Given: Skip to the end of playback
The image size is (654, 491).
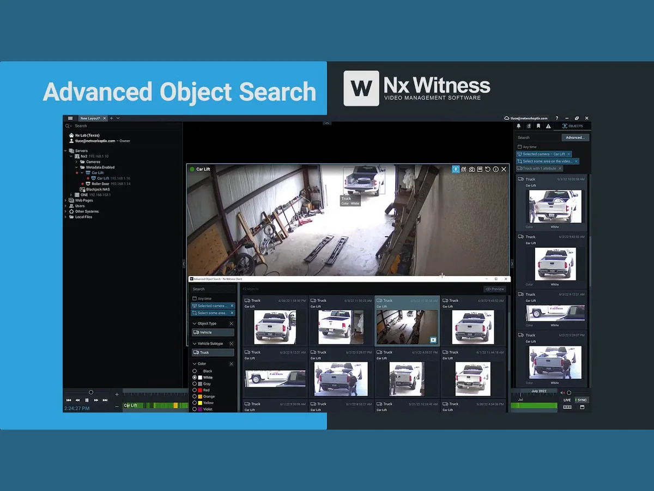Looking at the screenshot, I should pos(105,400).
